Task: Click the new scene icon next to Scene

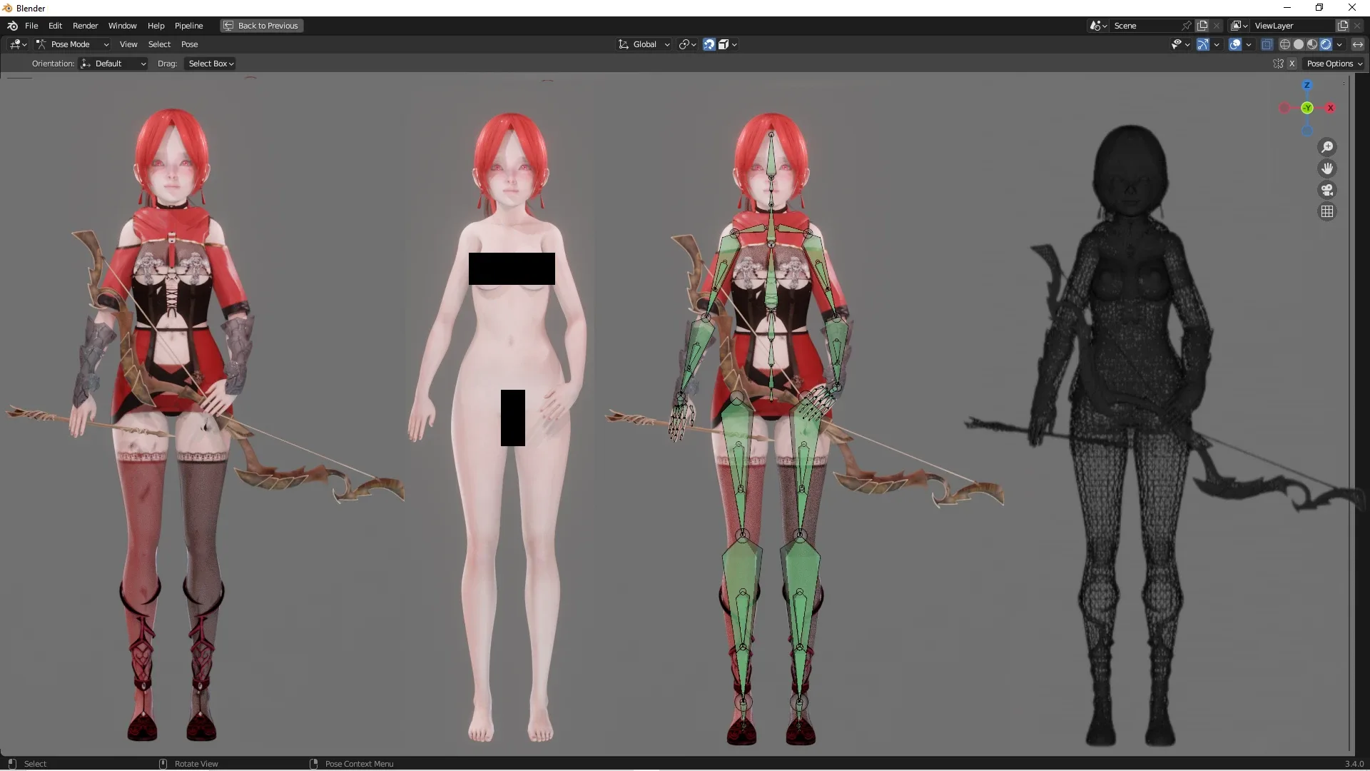Action: 1202,26
